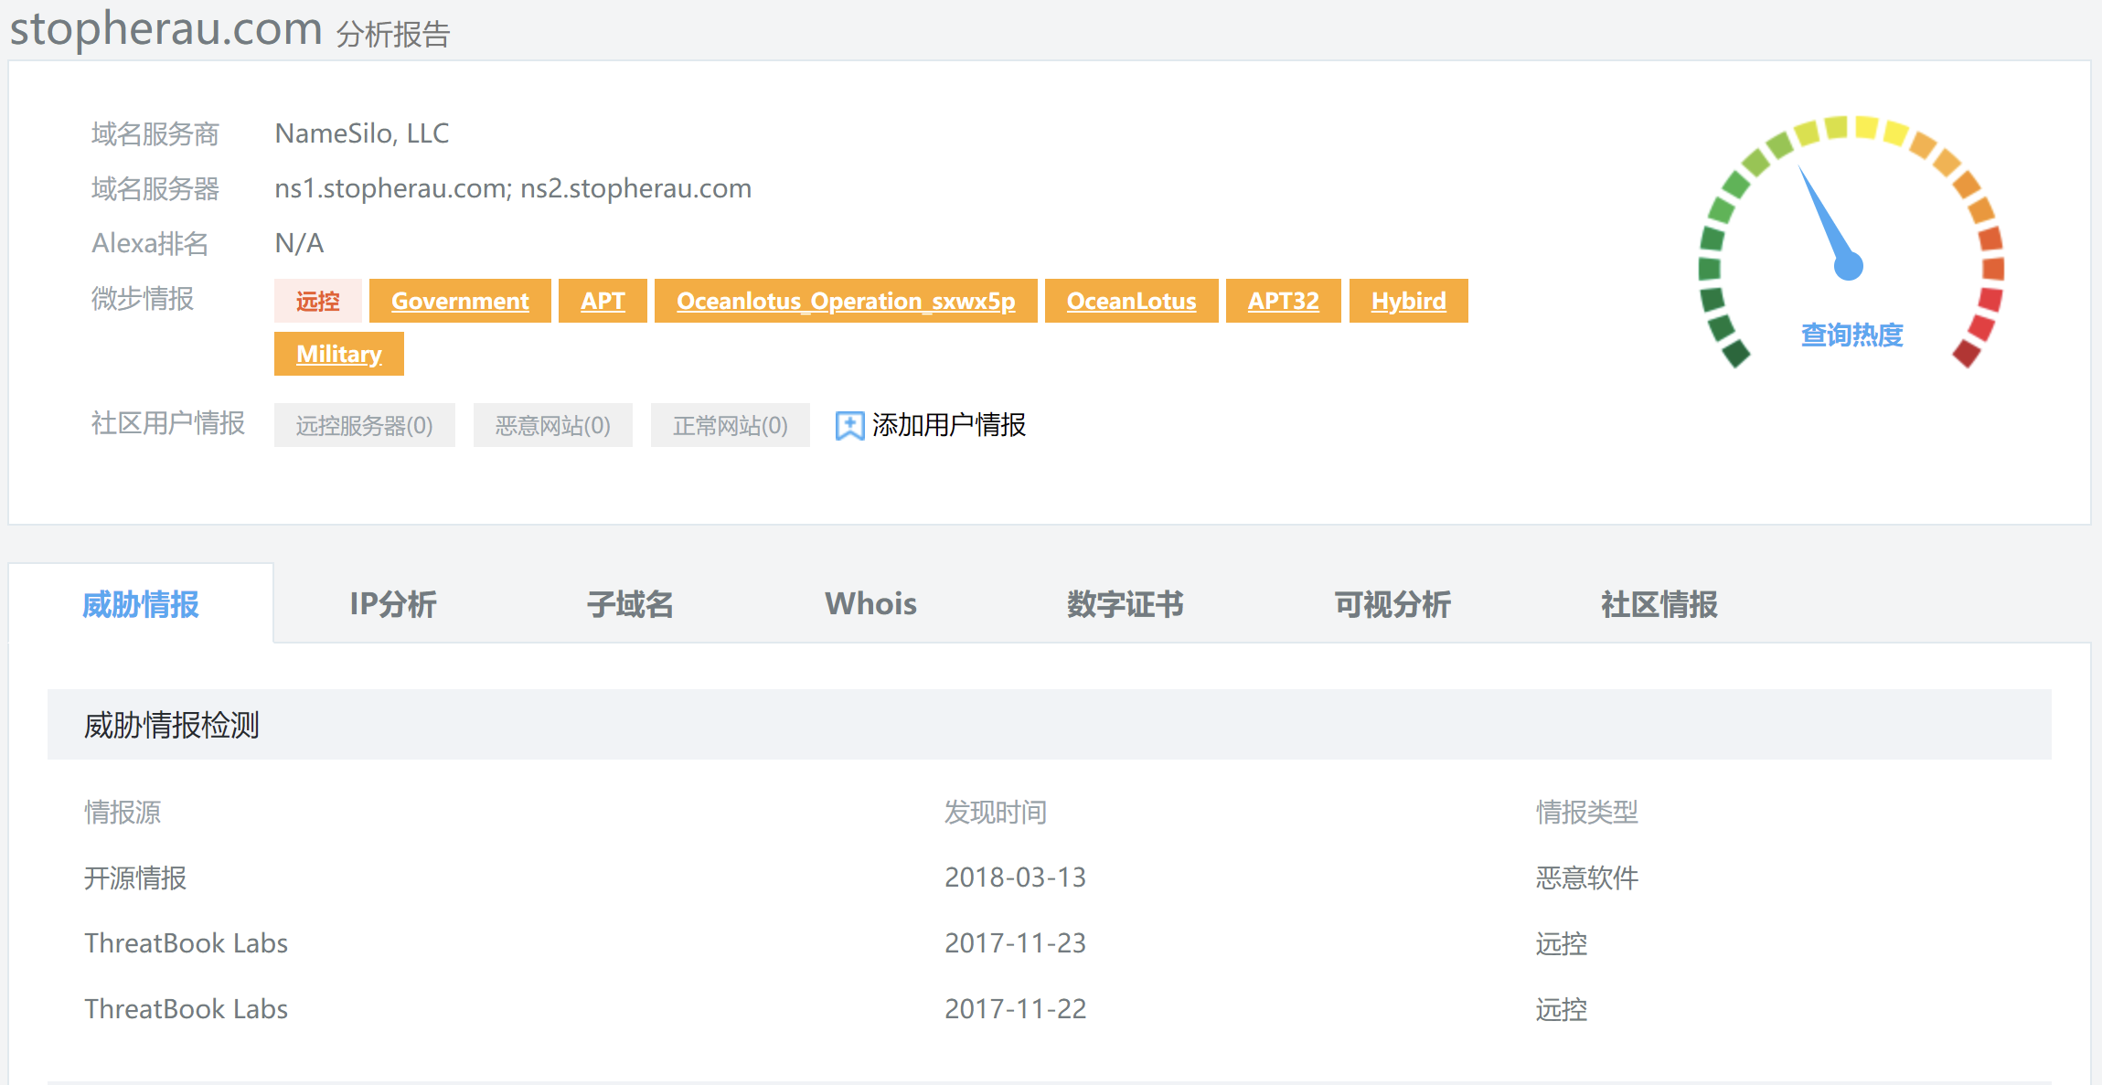This screenshot has height=1085, width=2102.
Task: Open the Whois tab
Action: click(x=870, y=604)
